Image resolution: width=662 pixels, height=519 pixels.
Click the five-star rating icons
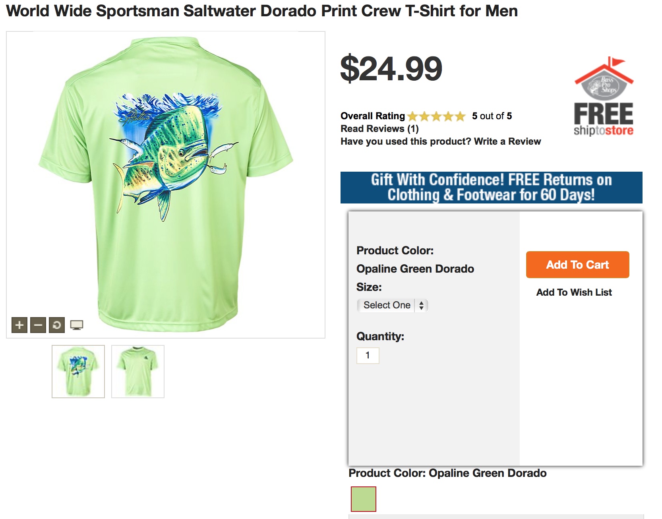coord(436,116)
